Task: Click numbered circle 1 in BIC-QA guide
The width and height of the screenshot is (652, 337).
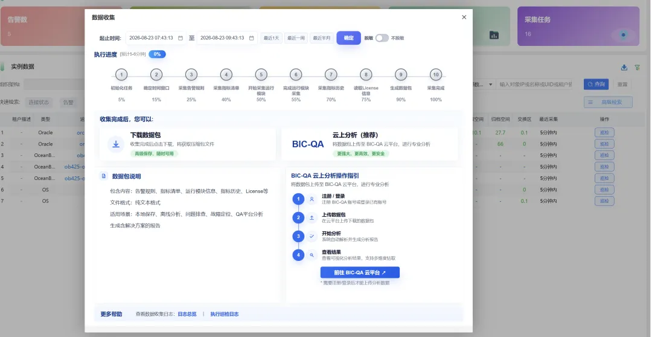Action: coord(298,199)
